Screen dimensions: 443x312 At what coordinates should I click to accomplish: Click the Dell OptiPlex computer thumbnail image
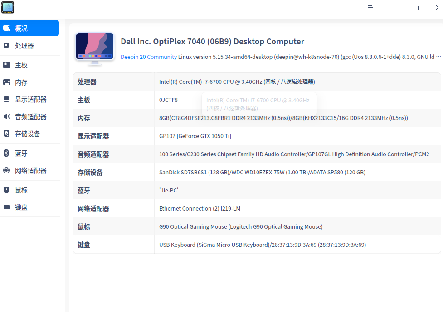coord(95,47)
